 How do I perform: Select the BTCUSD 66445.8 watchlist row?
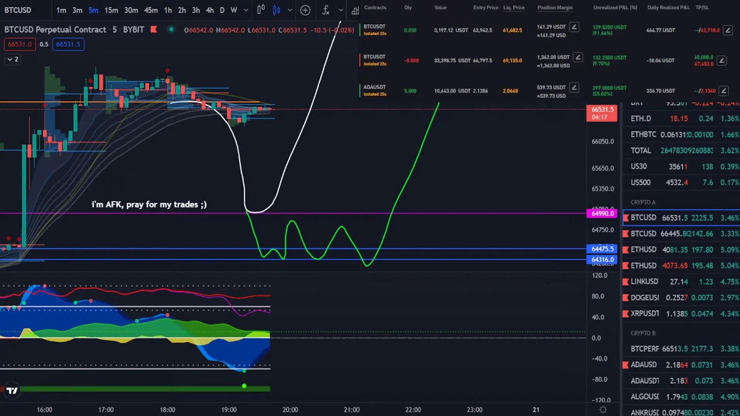(681, 234)
